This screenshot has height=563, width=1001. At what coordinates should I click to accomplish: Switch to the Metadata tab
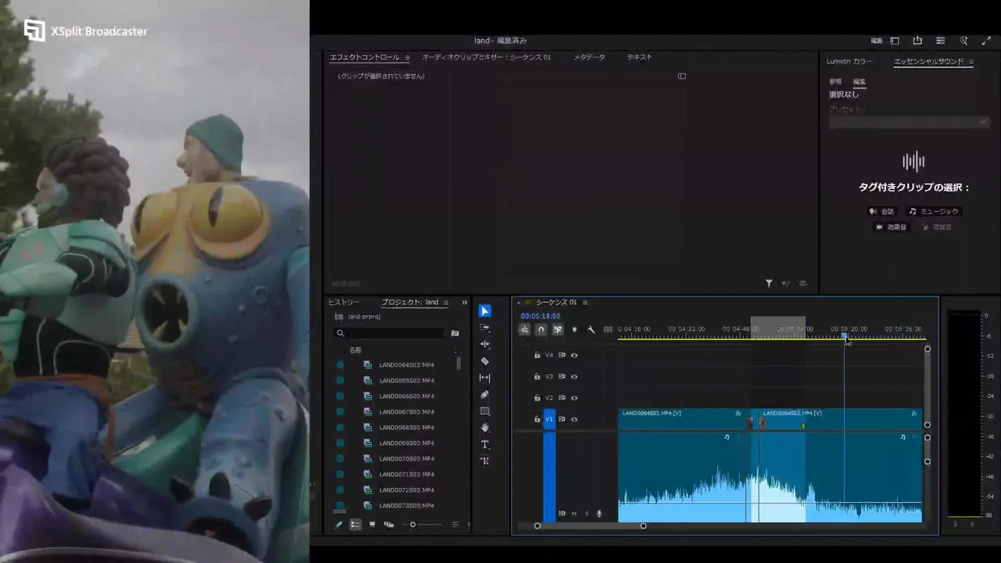coord(589,57)
